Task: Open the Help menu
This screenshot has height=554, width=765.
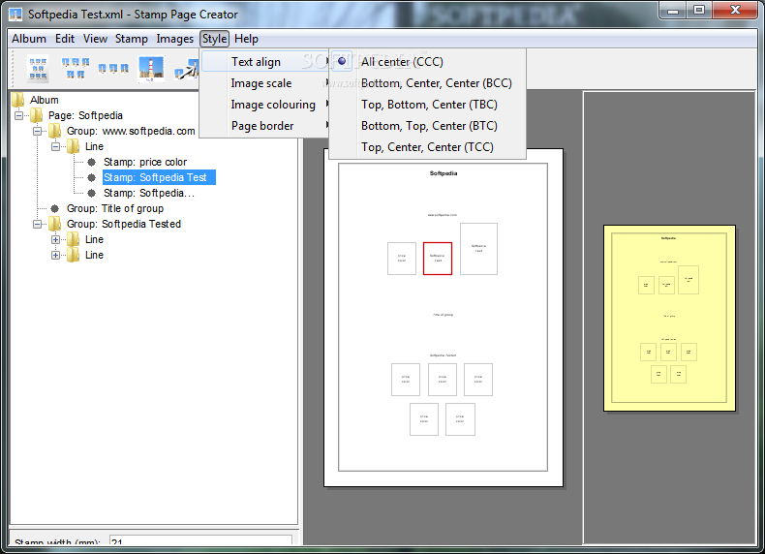Action: pyautogui.click(x=246, y=39)
